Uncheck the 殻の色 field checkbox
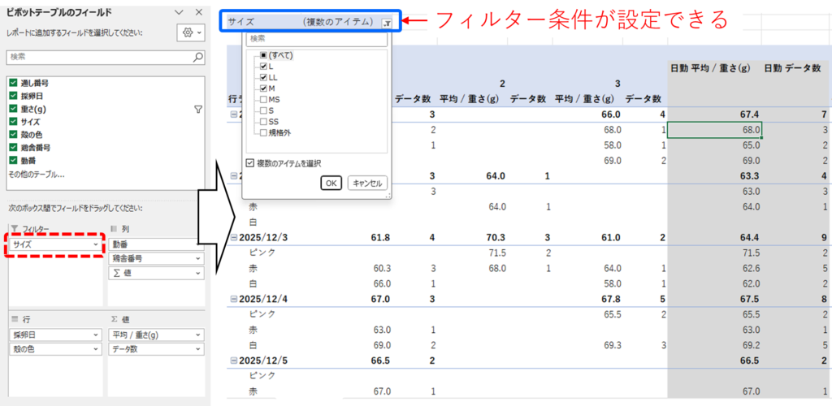Image resolution: width=832 pixels, height=406 pixels. (x=13, y=135)
